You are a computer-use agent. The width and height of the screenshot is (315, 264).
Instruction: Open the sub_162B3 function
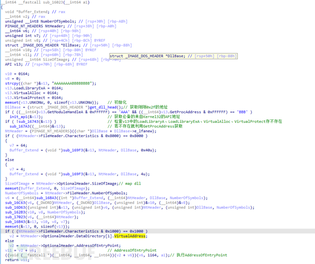click(15, 212)
